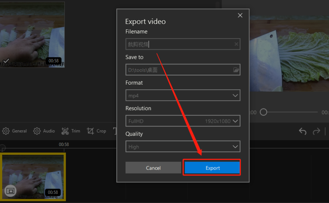Clear the filename with the X icon

coord(236,44)
